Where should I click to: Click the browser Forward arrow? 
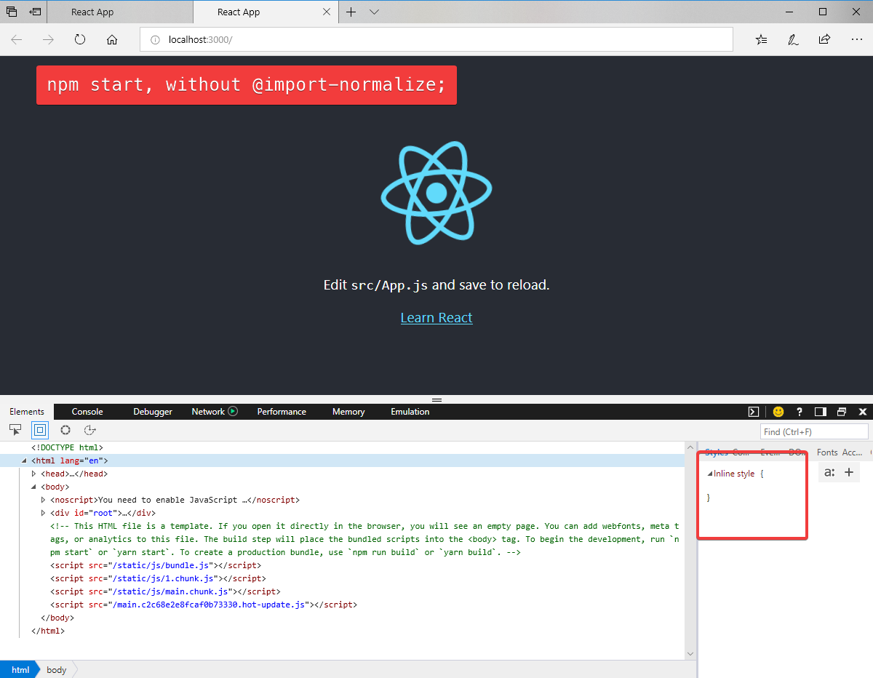(x=49, y=39)
